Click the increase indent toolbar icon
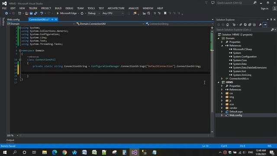277x156 pixels. [x=148, y=13]
